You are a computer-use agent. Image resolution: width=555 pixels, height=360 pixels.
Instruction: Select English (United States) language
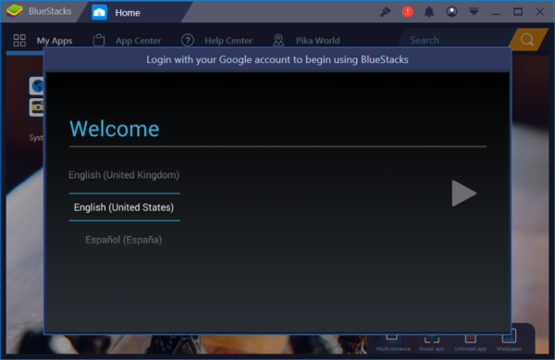click(x=124, y=207)
